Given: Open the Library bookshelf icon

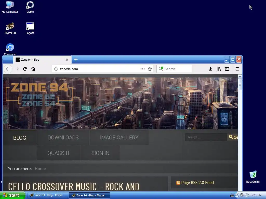Looking at the screenshot, I should (219, 69).
